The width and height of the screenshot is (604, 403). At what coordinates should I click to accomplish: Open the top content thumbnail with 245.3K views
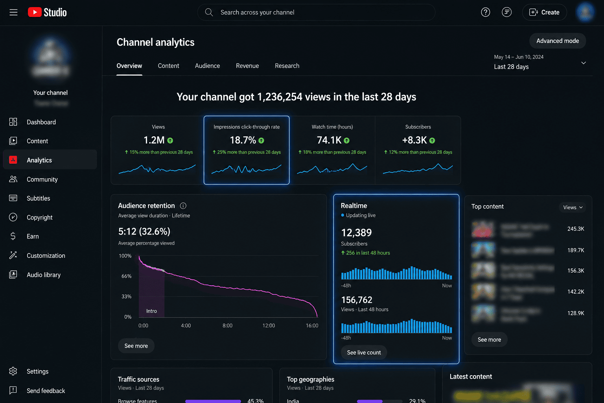point(483,229)
